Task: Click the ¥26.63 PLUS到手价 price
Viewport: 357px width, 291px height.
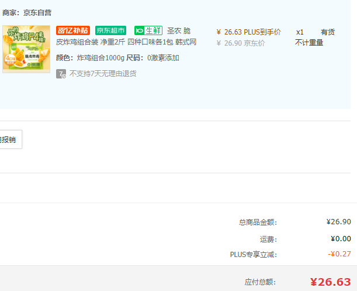Action: pyautogui.click(x=248, y=32)
